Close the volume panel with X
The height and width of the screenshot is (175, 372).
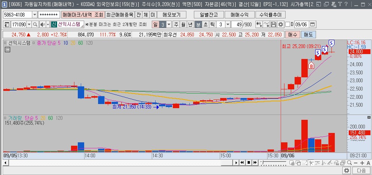[369, 118]
